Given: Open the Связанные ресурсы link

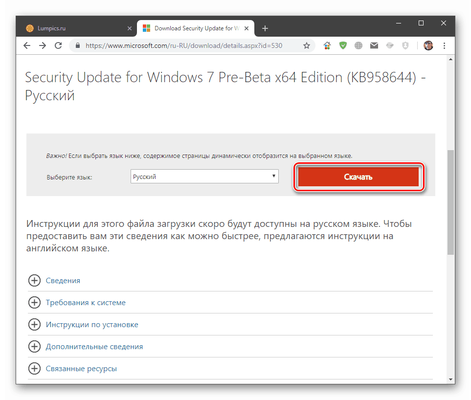Looking at the screenshot, I should 81,369.
